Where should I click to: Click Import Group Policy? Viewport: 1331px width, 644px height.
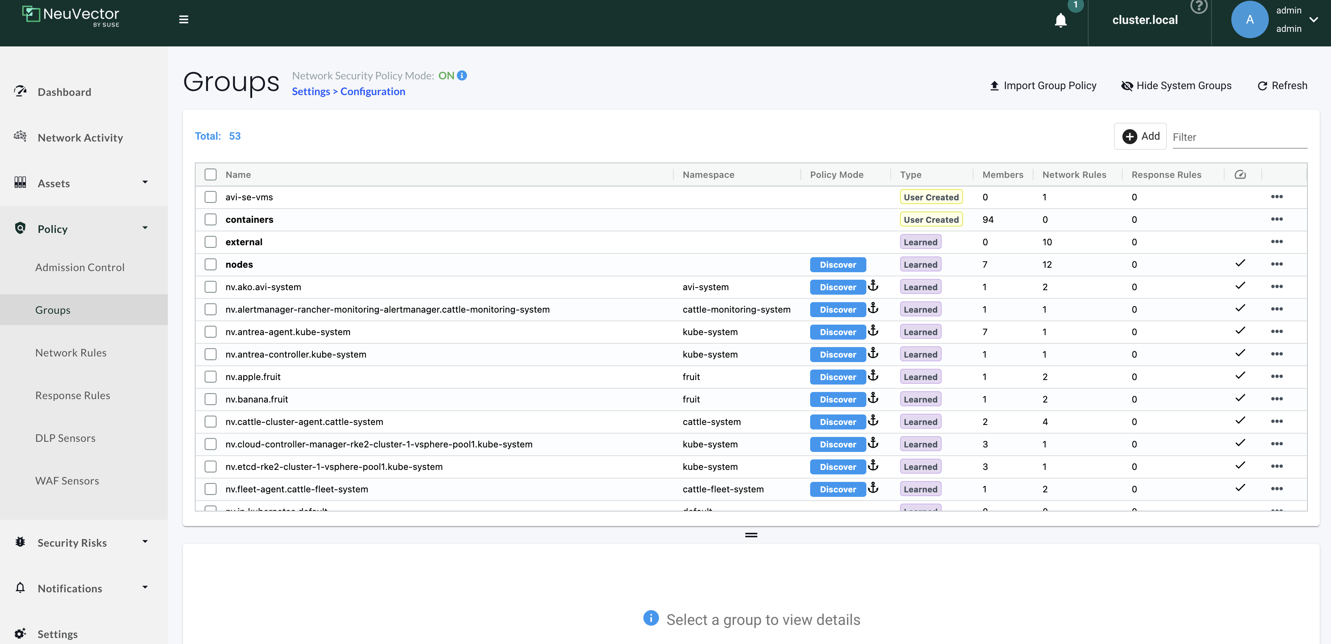click(x=1043, y=86)
